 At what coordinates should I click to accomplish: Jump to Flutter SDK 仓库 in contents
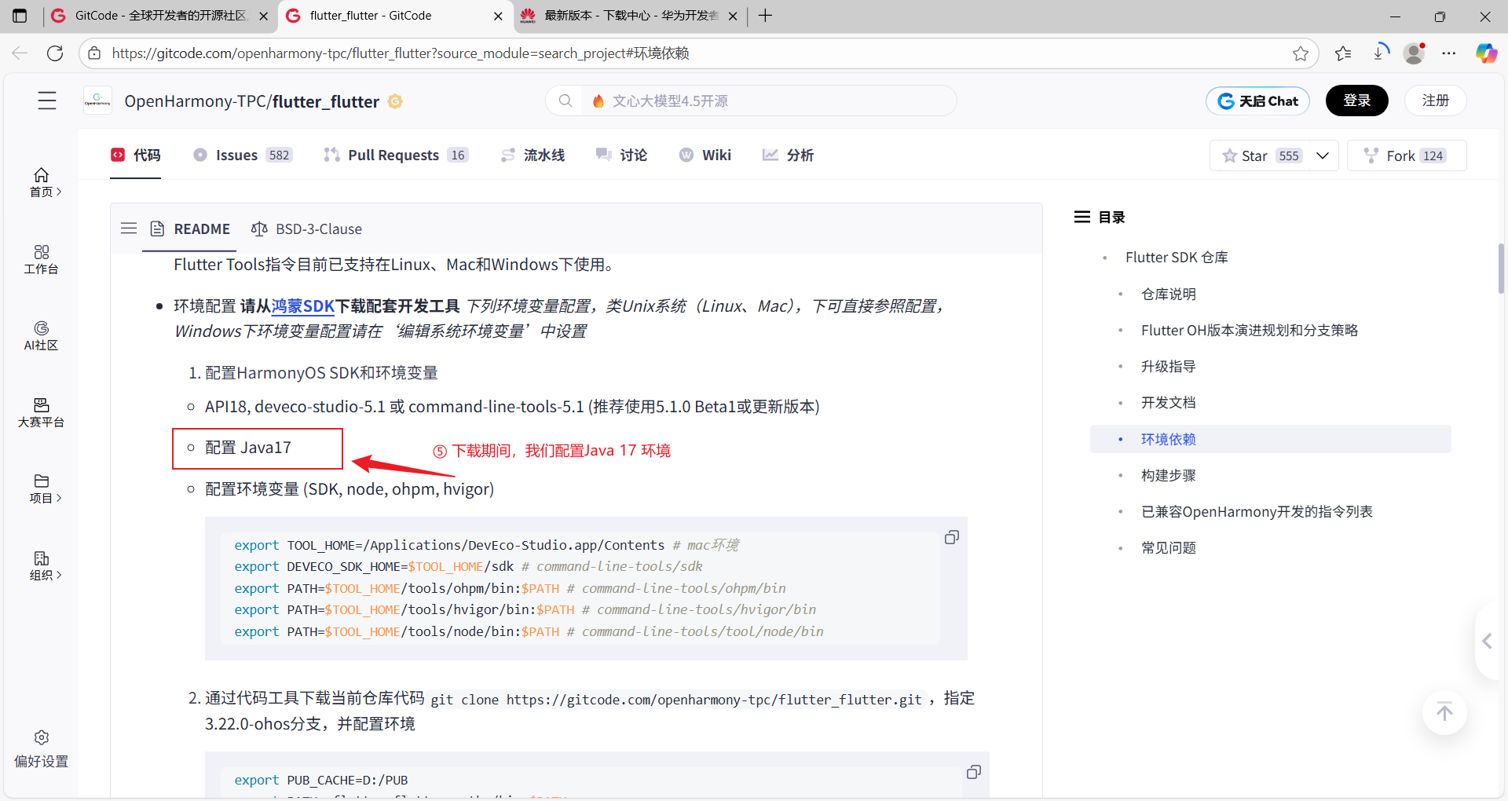pyautogui.click(x=1177, y=258)
